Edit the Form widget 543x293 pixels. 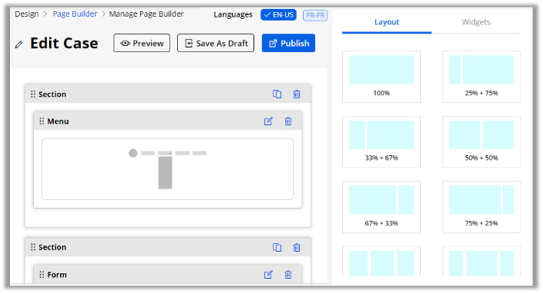(x=268, y=275)
